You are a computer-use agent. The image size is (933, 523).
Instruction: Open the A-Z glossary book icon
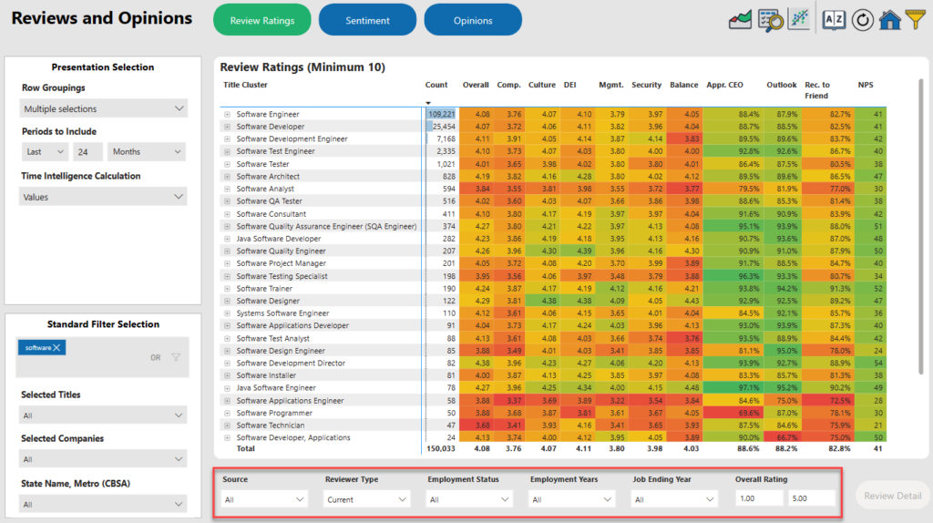[834, 19]
